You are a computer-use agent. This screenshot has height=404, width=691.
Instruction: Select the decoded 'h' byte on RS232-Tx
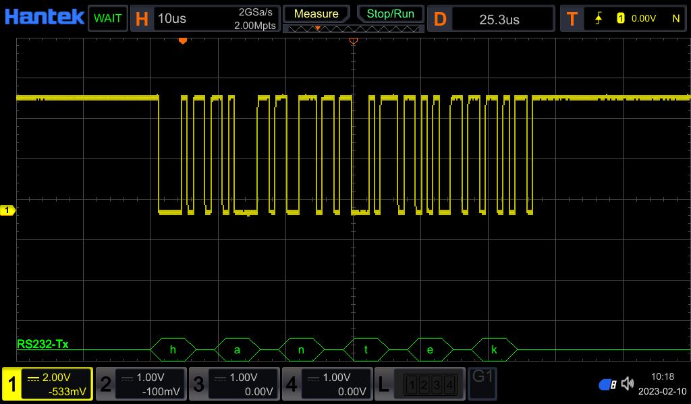(x=173, y=349)
